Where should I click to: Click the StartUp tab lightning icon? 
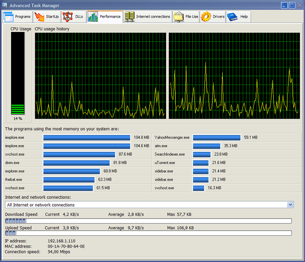(40, 17)
